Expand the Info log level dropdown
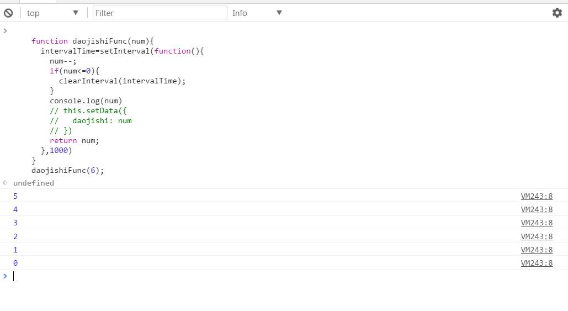Screen dimensions: 568x311 click(257, 13)
